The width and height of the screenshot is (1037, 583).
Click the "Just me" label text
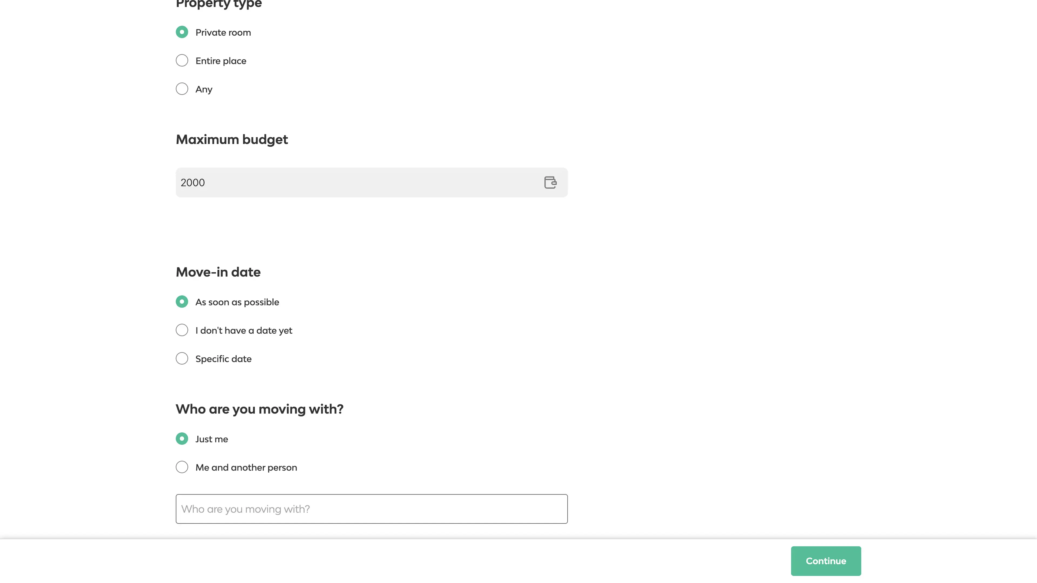[211, 439]
